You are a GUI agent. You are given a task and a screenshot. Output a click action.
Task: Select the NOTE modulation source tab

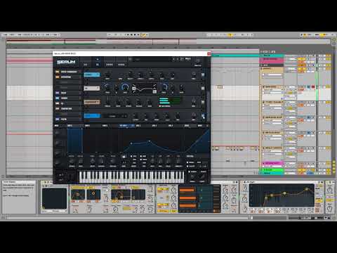click(200, 126)
